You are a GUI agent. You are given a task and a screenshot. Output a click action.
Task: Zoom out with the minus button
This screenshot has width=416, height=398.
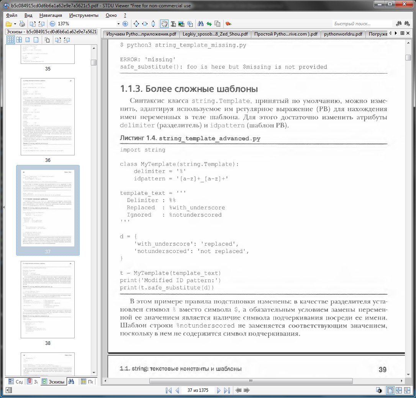pos(52,24)
